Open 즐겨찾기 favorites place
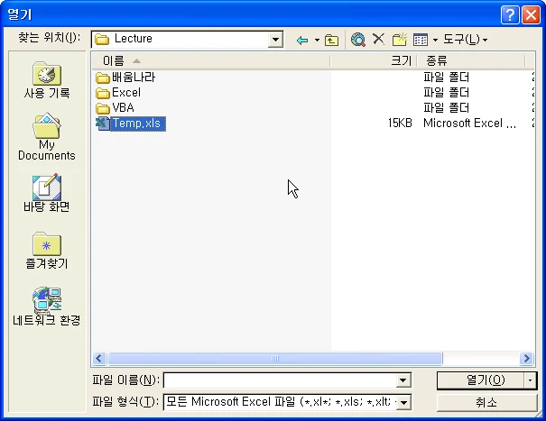This screenshot has height=421, width=546. click(47, 251)
